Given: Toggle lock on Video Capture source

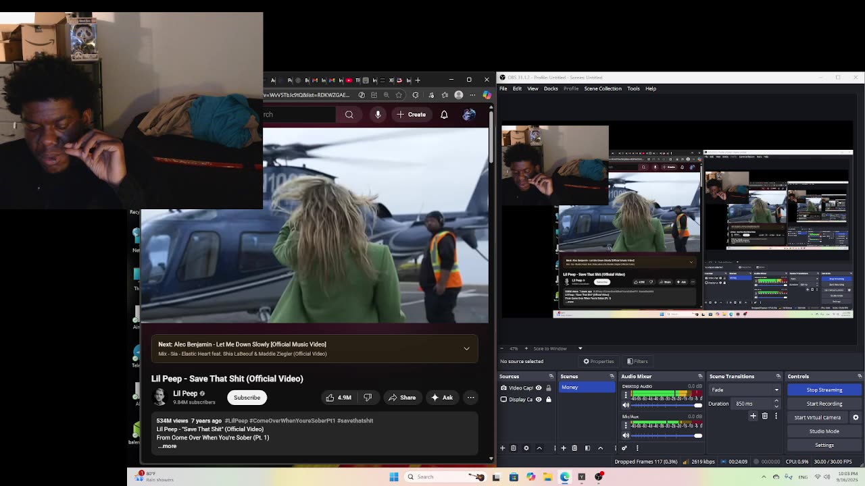Looking at the screenshot, I should 548,388.
